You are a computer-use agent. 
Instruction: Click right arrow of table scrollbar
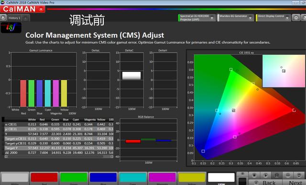coord(112,156)
